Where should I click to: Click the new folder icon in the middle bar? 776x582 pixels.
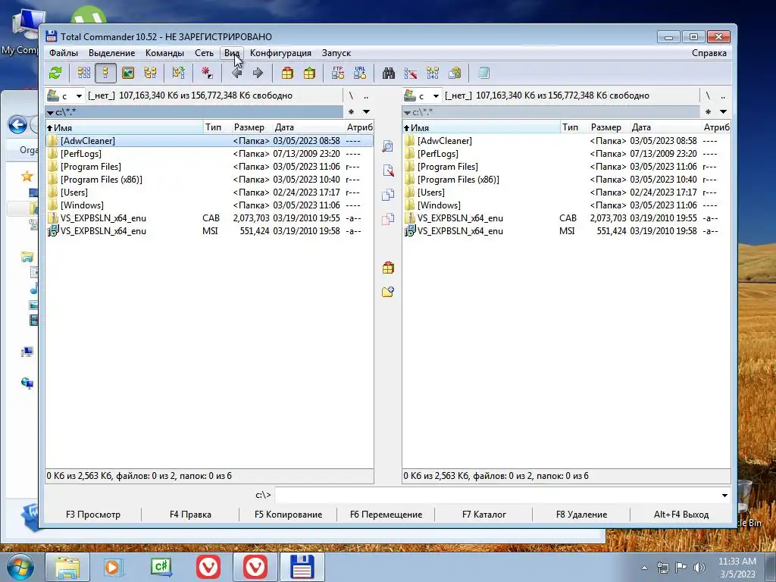(x=388, y=292)
